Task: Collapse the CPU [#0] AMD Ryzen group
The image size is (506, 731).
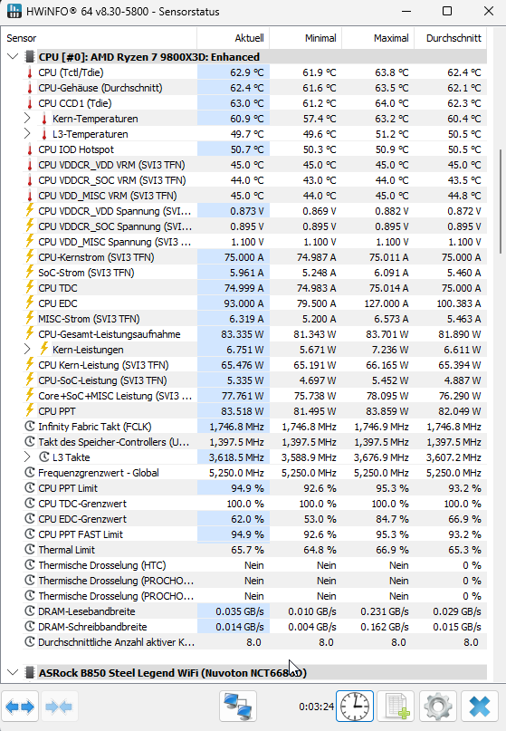Action: [13, 57]
